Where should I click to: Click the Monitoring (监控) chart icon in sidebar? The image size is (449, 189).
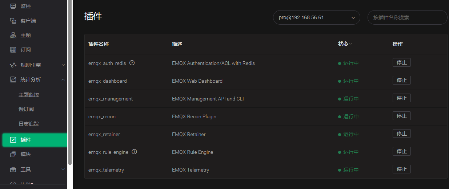coord(13,6)
